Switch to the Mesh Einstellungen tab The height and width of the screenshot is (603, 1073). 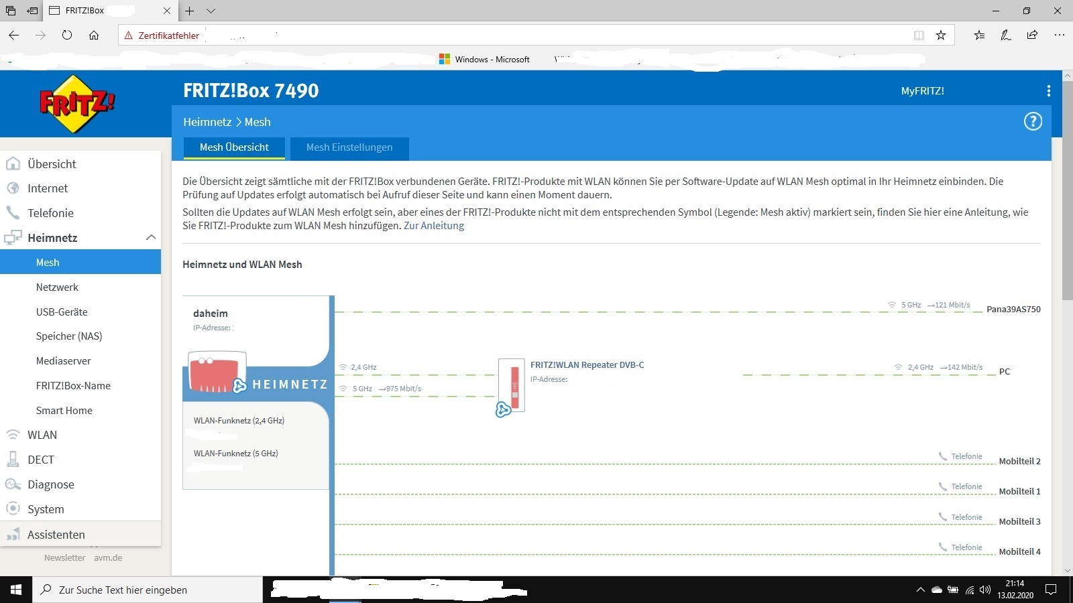tap(349, 147)
